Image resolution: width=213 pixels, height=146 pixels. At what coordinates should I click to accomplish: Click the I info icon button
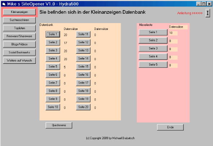pos(208,13)
